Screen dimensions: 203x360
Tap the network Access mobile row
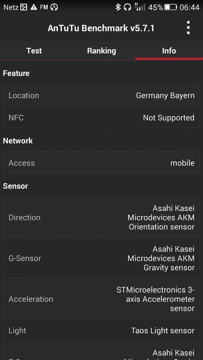(101, 163)
